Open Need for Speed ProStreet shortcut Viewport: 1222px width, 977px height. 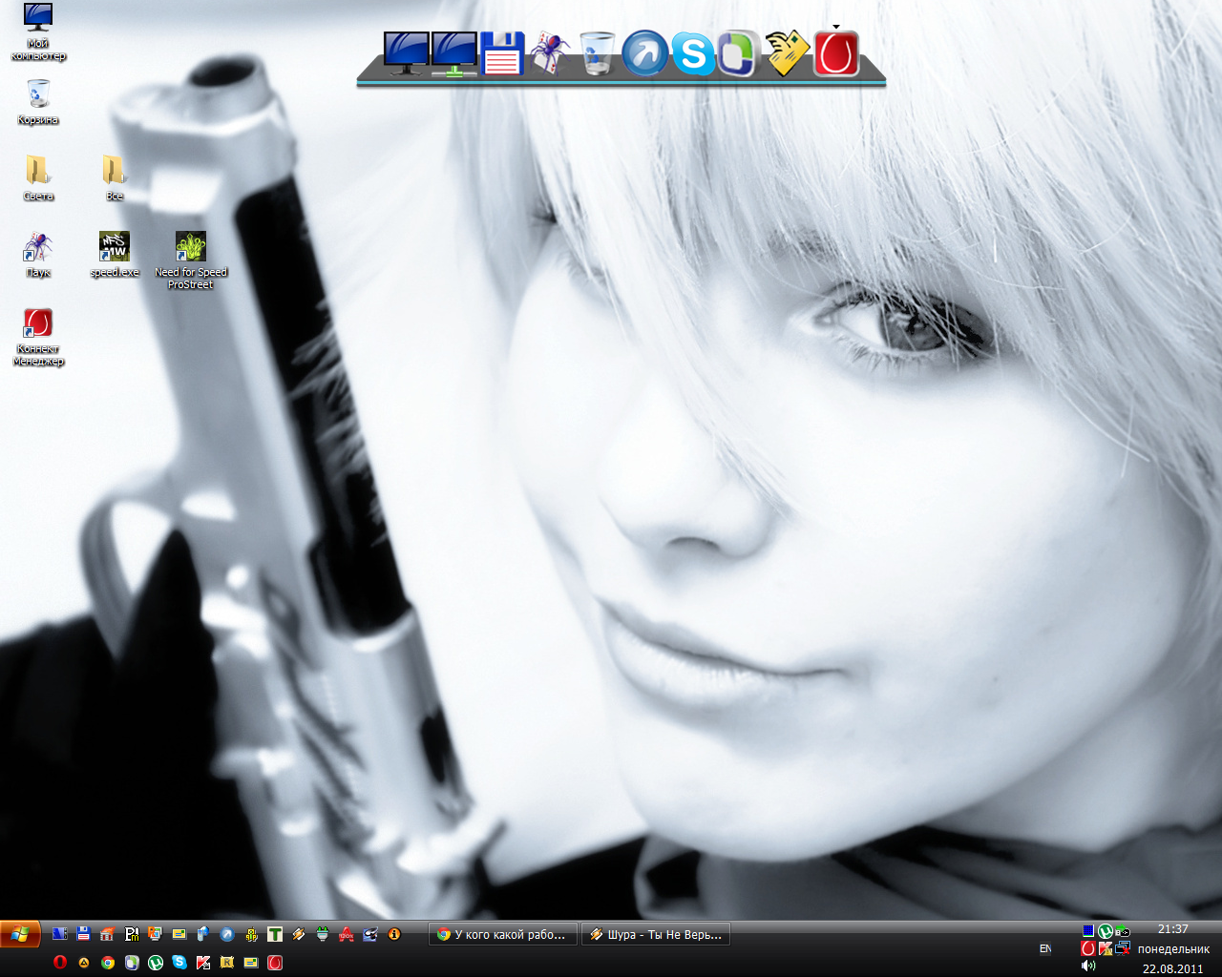point(191,248)
